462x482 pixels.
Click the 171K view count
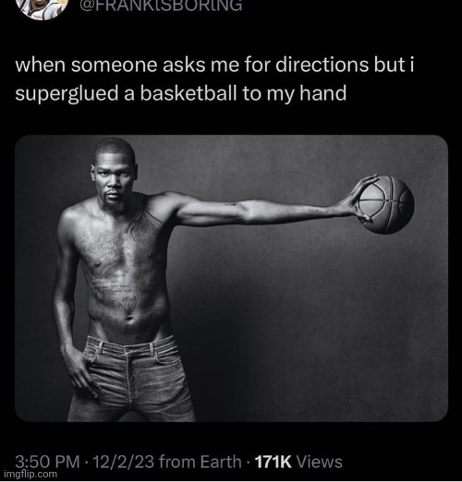[273, 462]
